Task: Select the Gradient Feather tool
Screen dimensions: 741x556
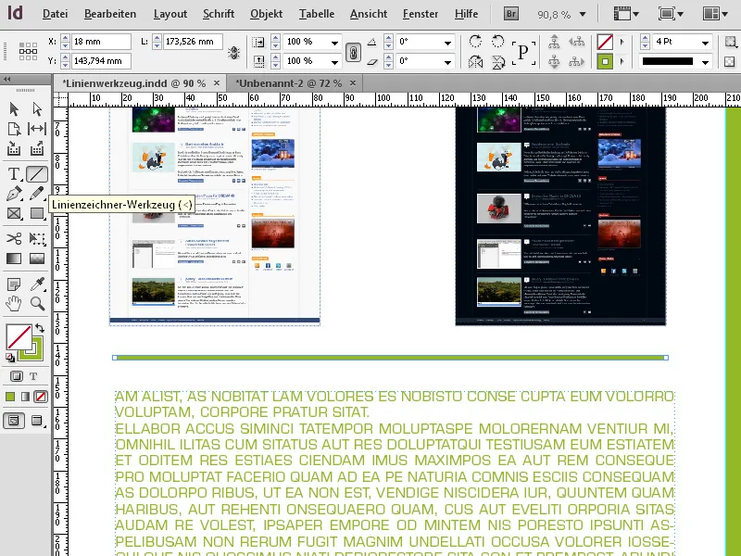Action: [37, 259]
